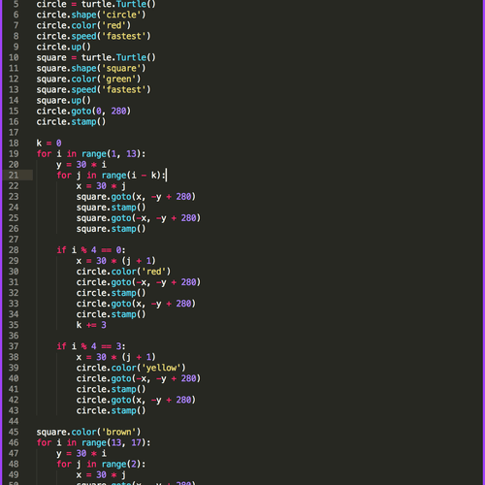Click circle.stamp() on line 41
Viewport: 485px width, 485px height.
(111, 389)
